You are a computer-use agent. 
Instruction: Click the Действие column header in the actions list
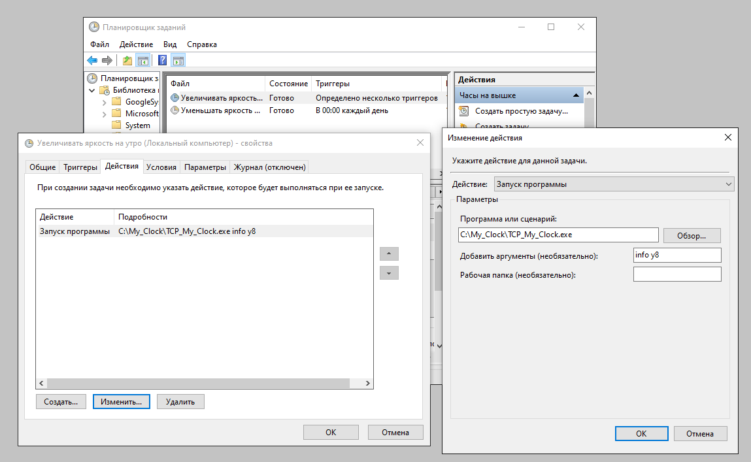(x=75, y=217)
